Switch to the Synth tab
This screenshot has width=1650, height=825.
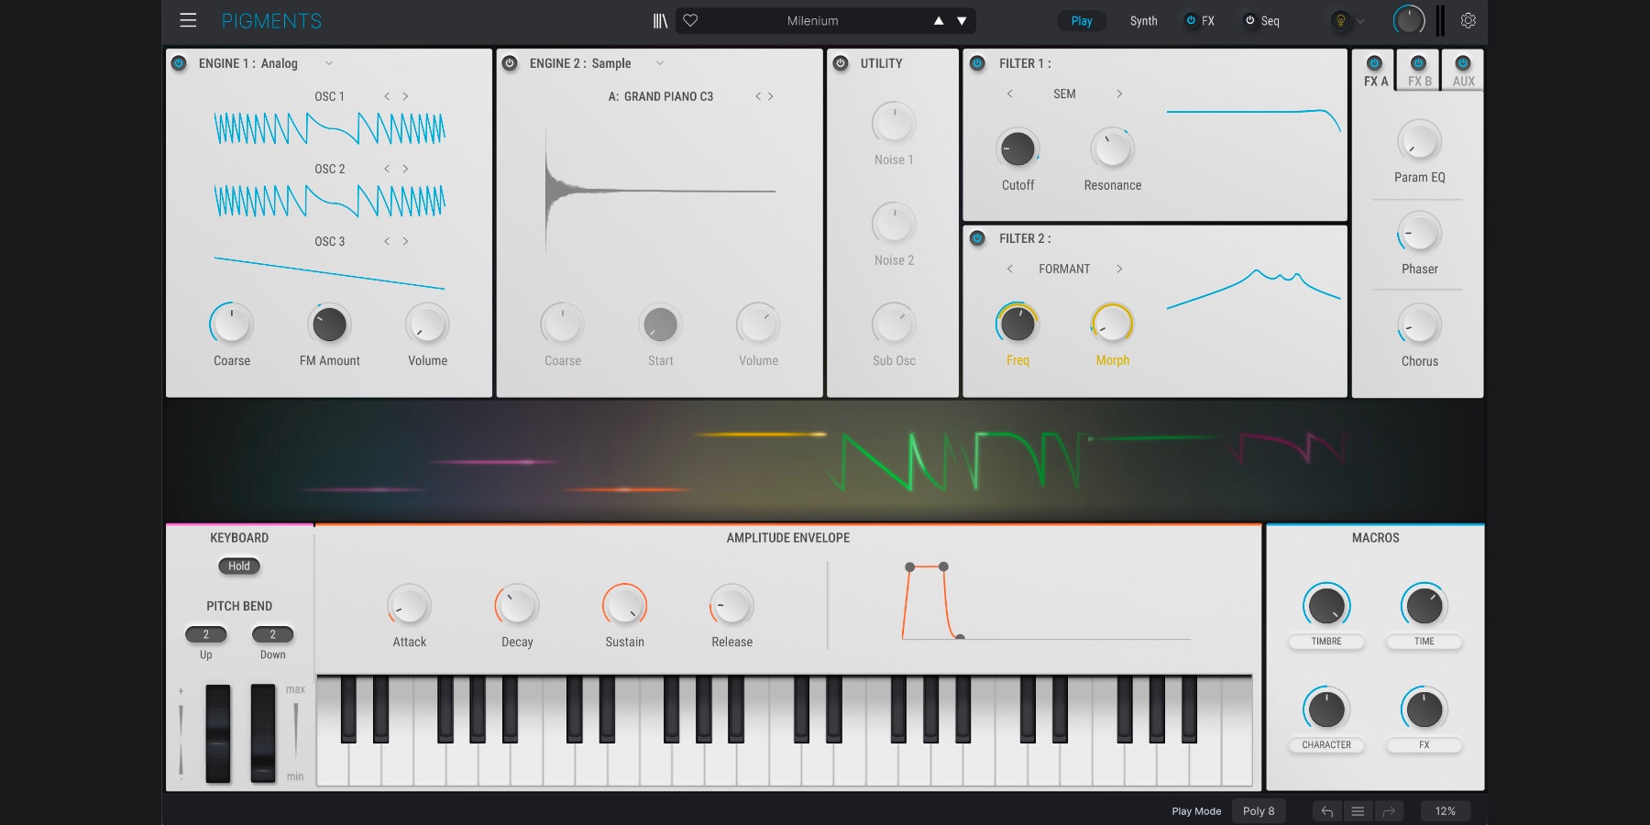pos(1143,20)
